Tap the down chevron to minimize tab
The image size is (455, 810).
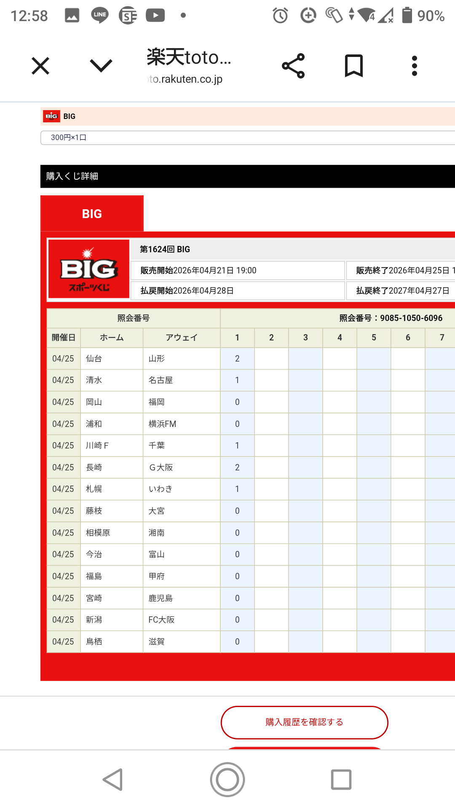tap(101, 66)
